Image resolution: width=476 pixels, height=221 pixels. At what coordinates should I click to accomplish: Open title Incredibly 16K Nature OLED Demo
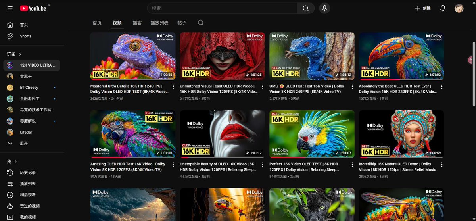coord(397,167)
